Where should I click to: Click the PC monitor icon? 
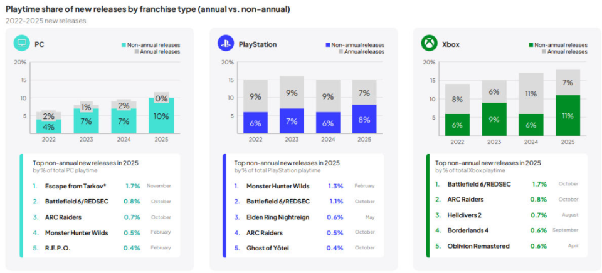click(22, 44)
